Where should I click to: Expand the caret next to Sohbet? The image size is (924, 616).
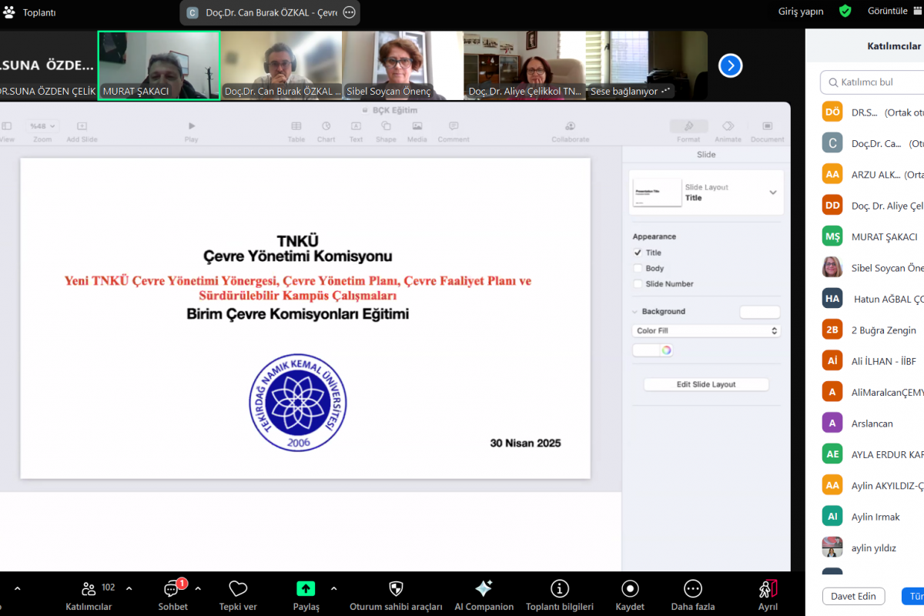click(x=198, y=588)
